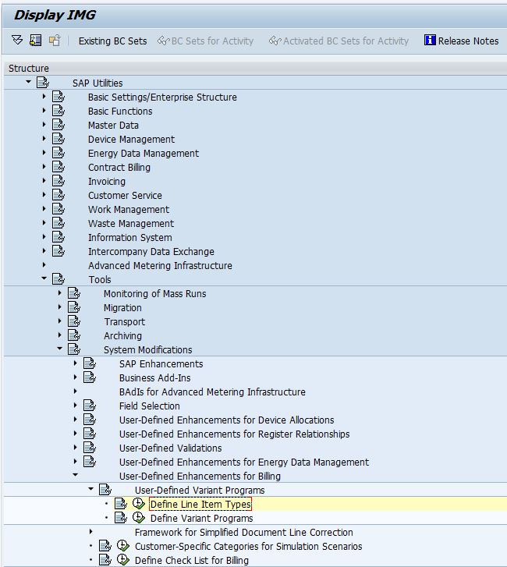Open Release Notes
Image resolution: width=507 pixels, height=567 pixels.
[461, 41]
